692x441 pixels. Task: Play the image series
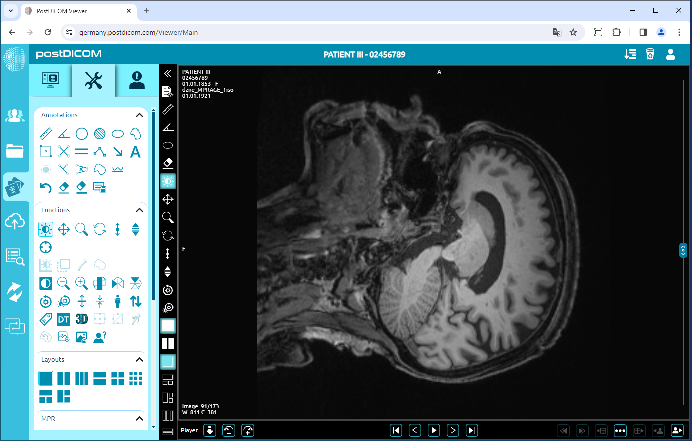[x=433, y=430]
